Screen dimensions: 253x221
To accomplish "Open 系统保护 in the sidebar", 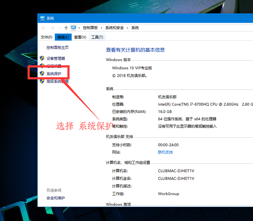I will tap(54, 74).
